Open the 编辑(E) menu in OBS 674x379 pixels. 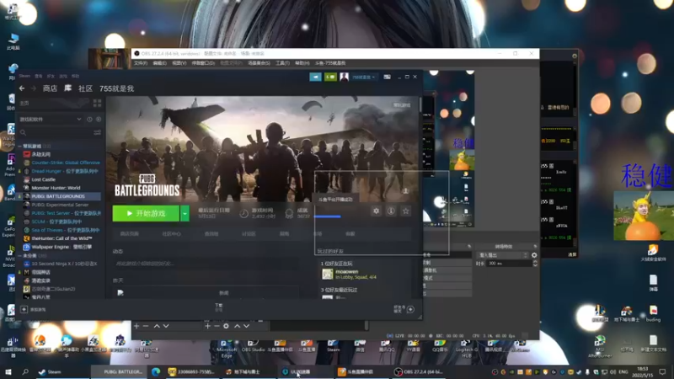(x=159, y=63)
